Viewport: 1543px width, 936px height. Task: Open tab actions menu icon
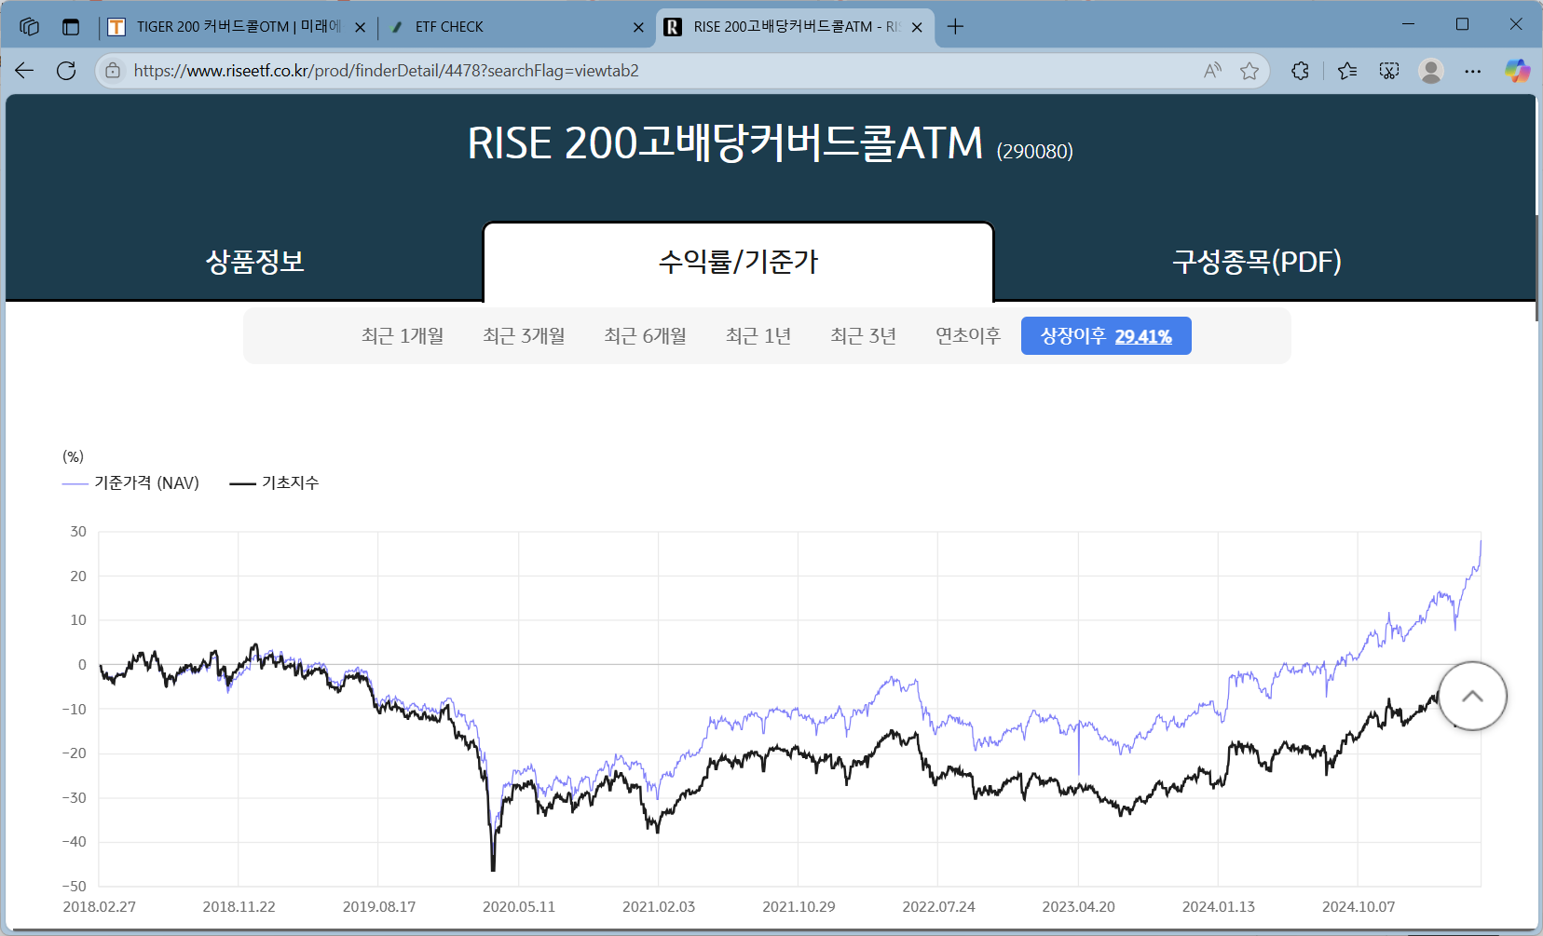pos(71,27)
